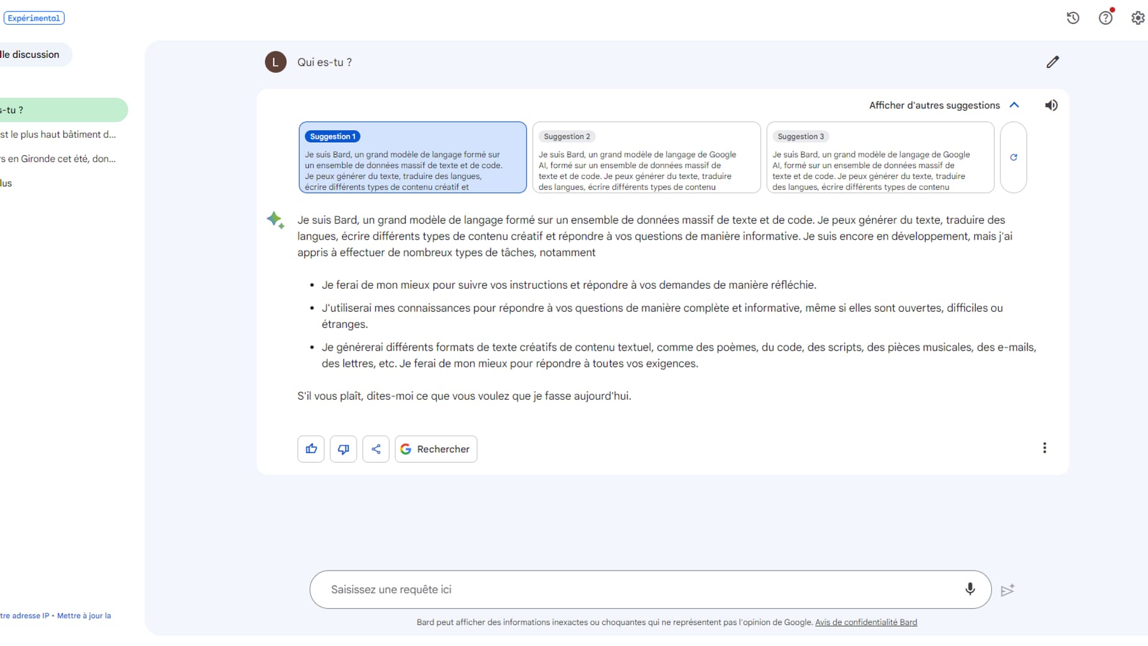The image size is (1148, 646).
Task: Open Bard activity history icon
Action: (1073, 18)
